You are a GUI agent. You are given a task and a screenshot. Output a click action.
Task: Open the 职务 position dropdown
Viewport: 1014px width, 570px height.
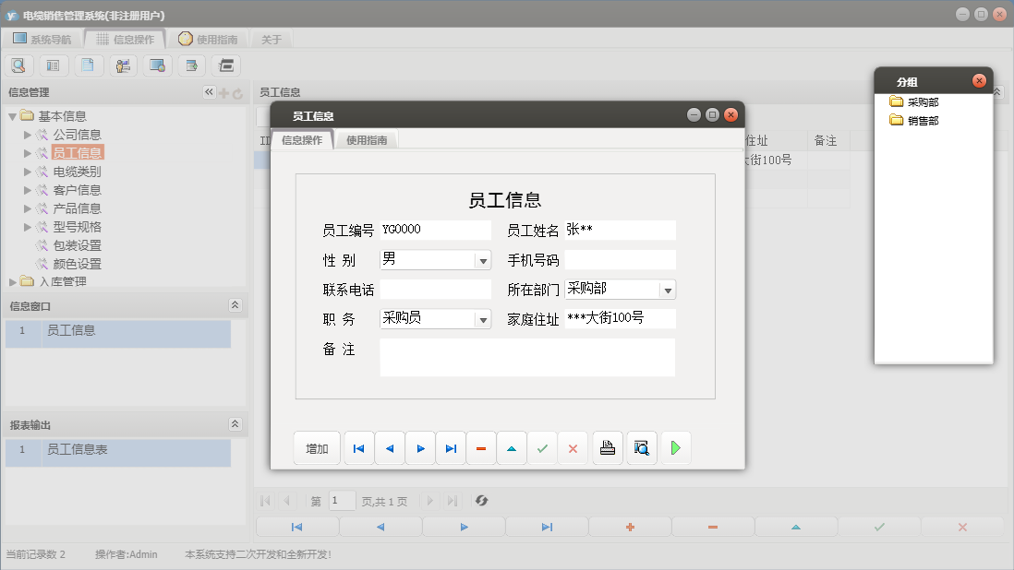click(x=483, y=318)
